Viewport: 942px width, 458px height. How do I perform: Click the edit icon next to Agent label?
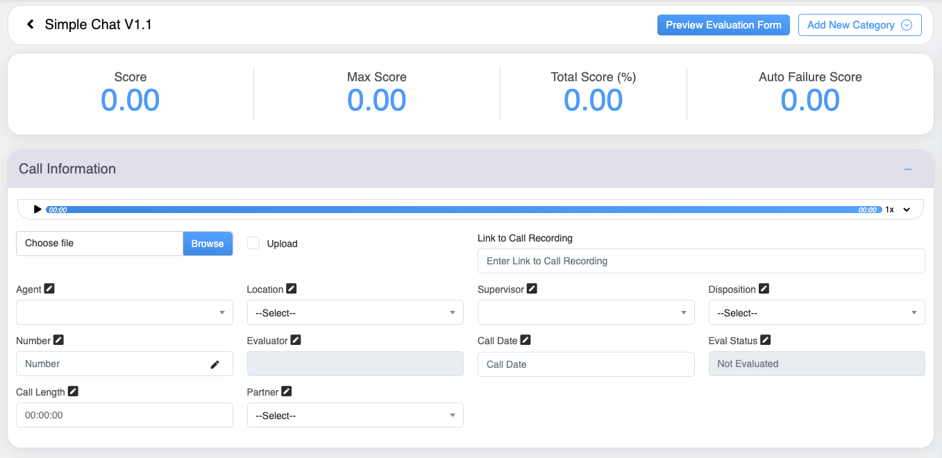pos(49,289)
